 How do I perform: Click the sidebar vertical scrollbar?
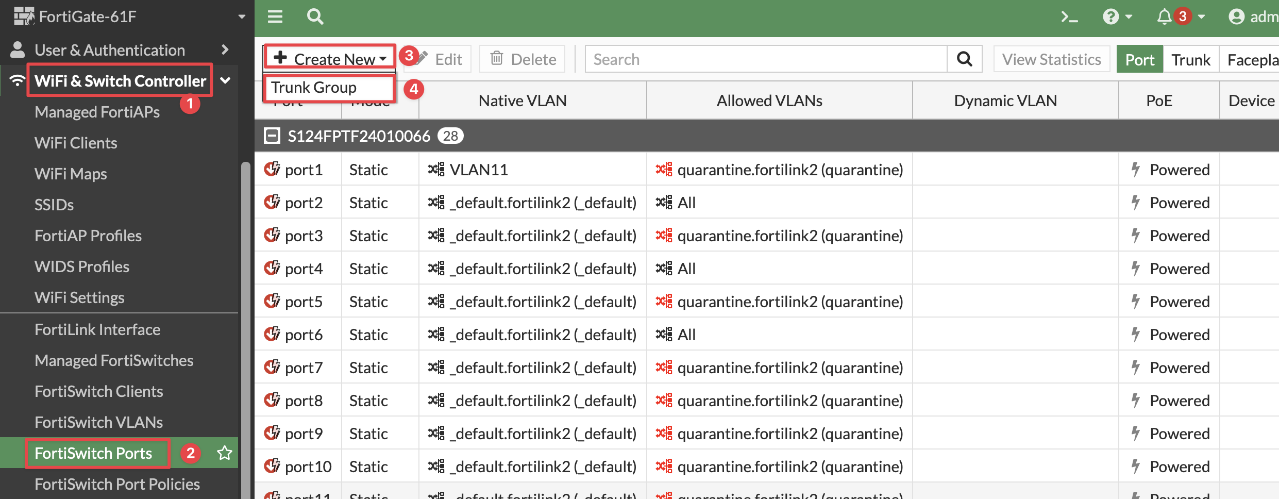pyautogui.click(x=246, y=330)
